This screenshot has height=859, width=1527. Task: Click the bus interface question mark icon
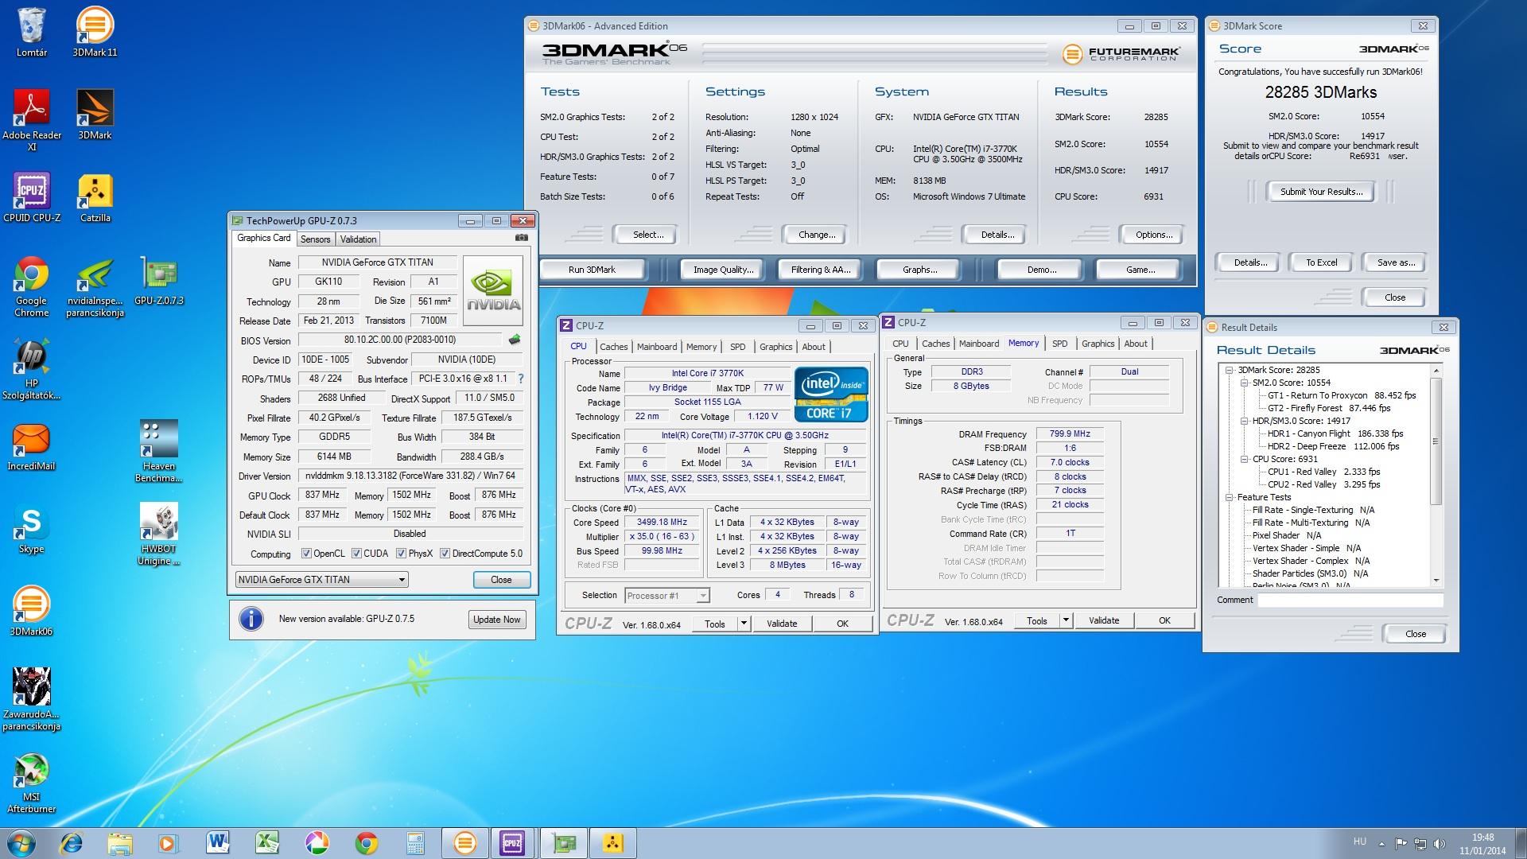click(521, 379)
